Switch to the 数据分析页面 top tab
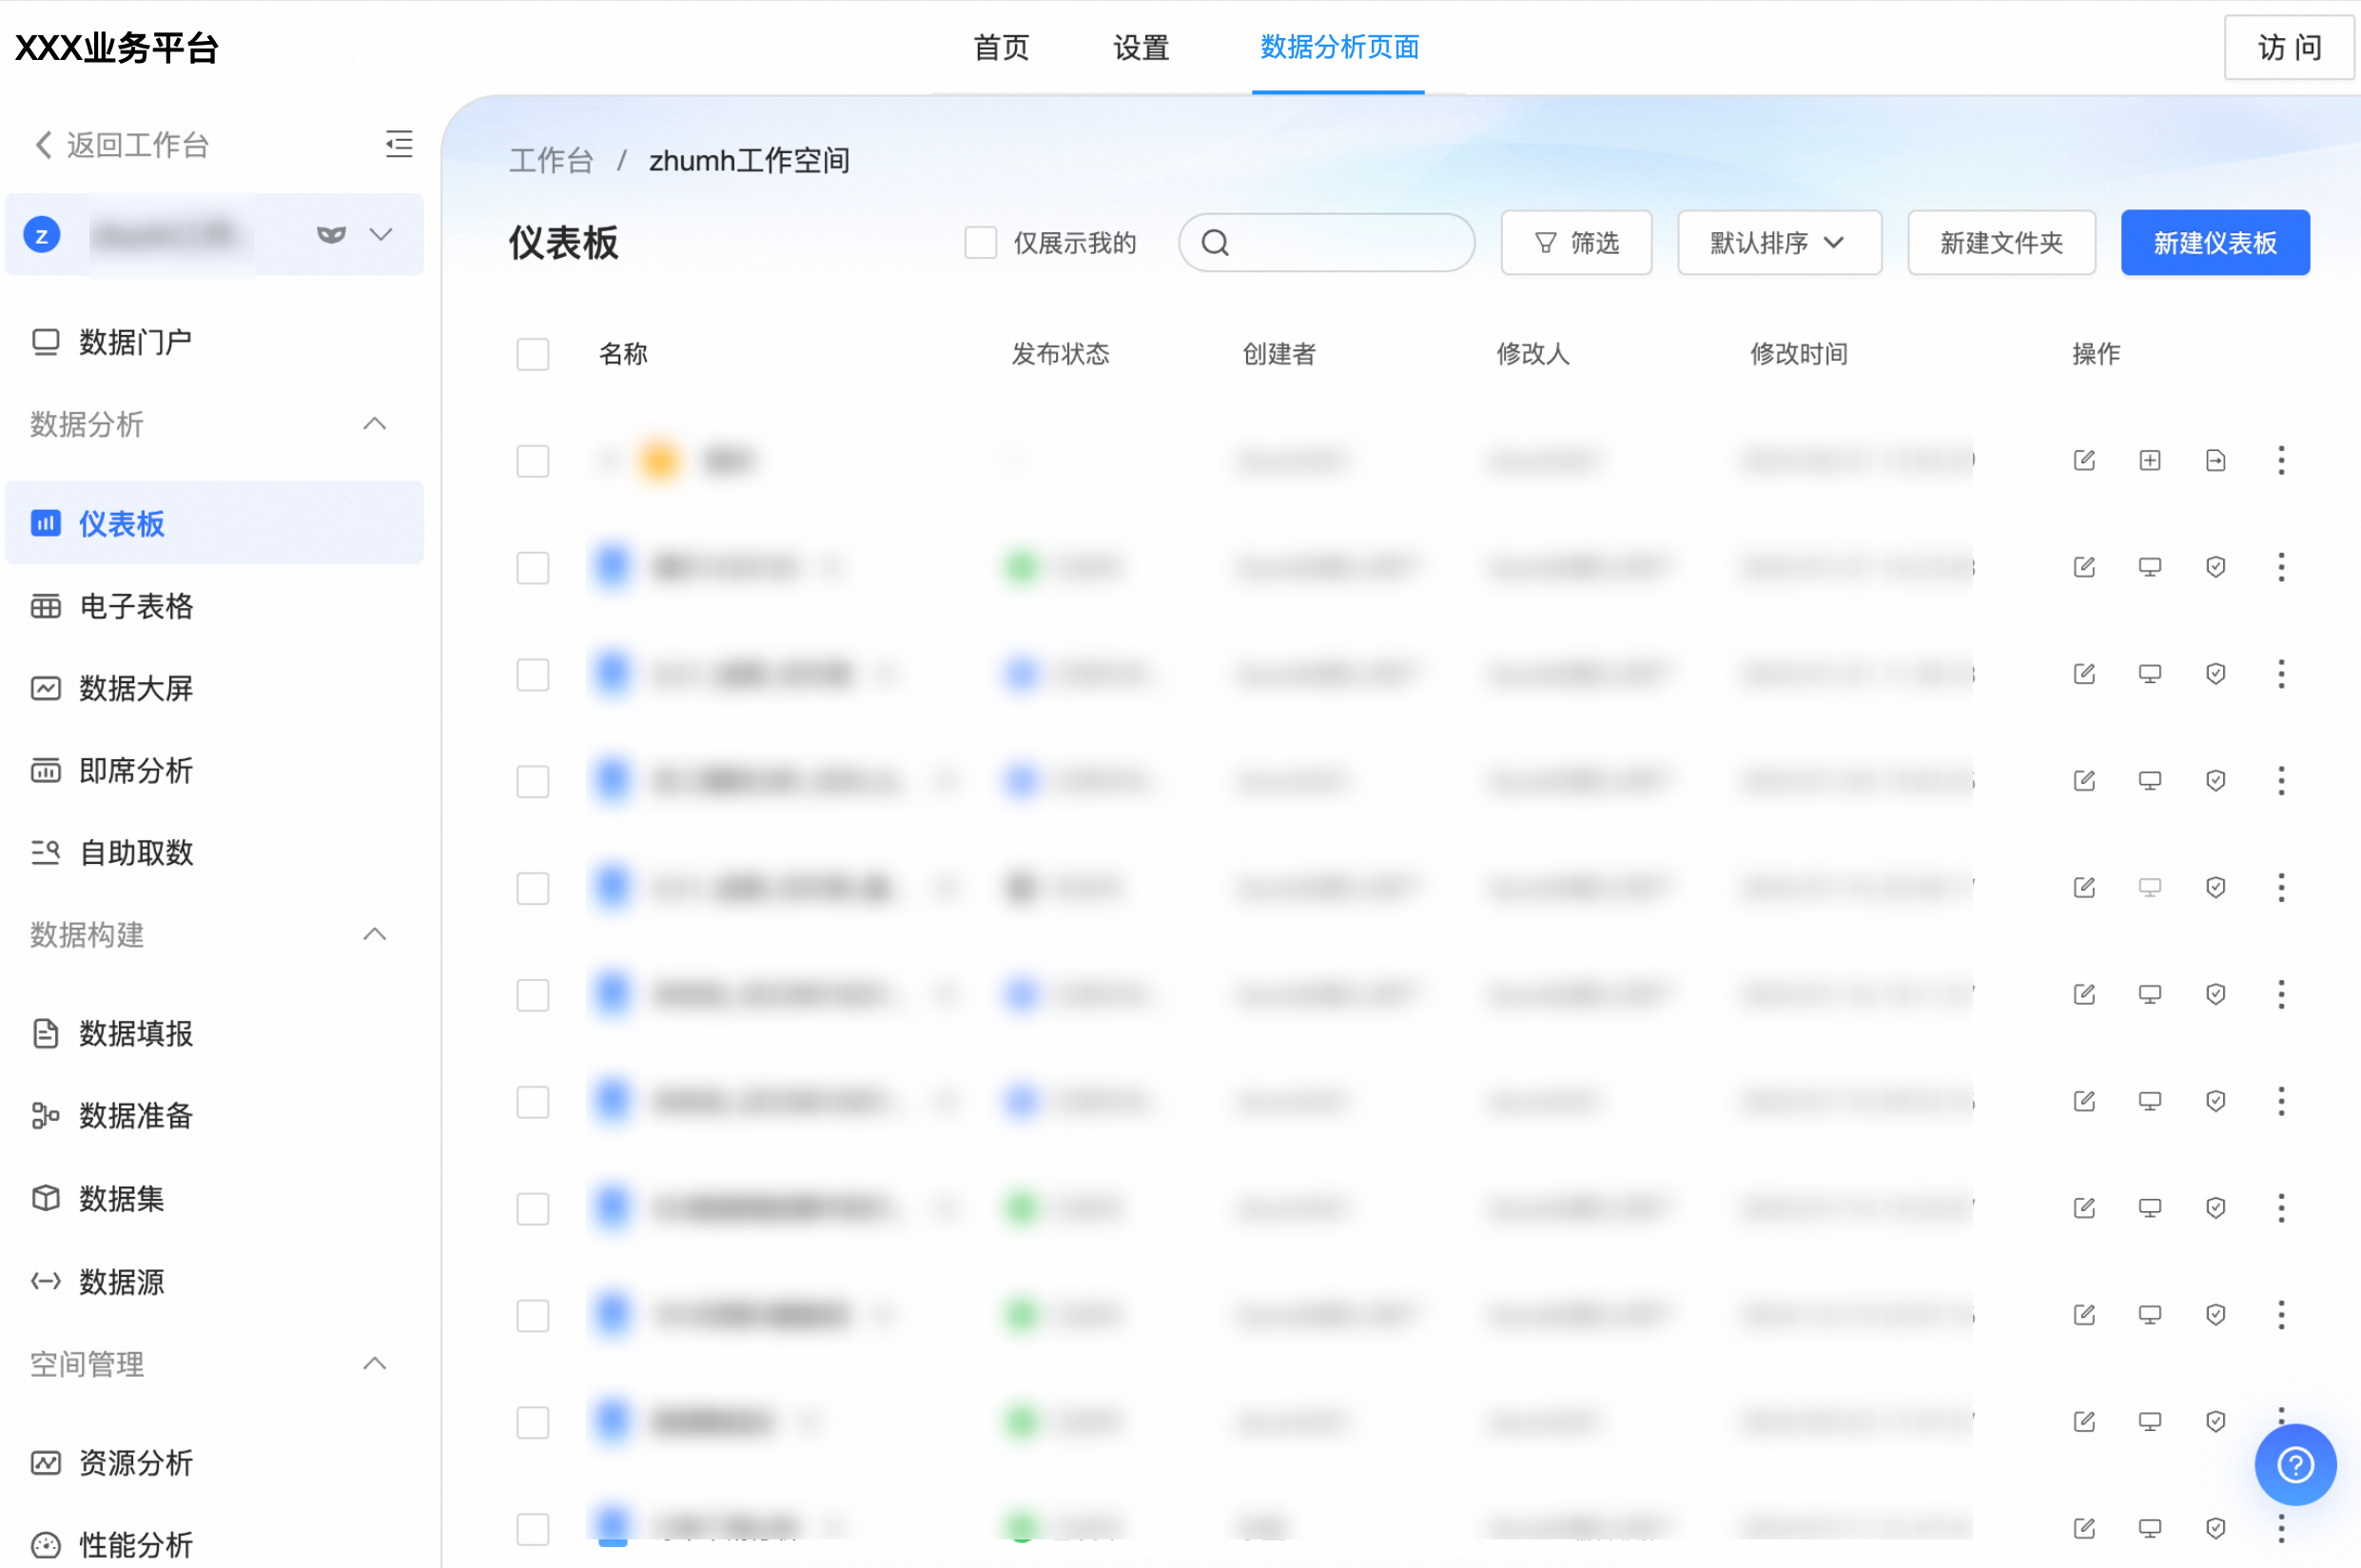This screenshot has width=2361, height=1568. [1339, 47]
